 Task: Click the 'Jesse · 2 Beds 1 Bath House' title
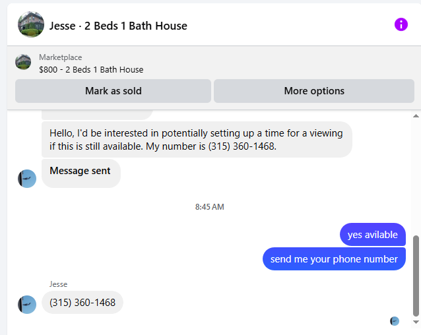point(118,26)
